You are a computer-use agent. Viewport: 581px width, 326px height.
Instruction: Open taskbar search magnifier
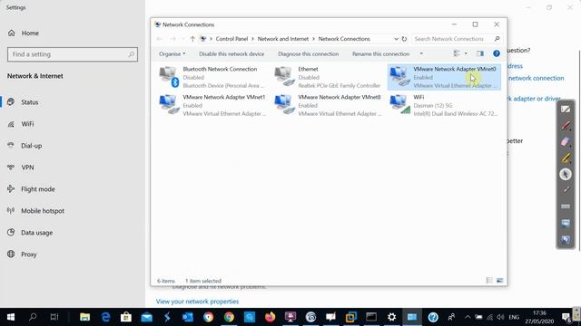[x=33, y=317]
